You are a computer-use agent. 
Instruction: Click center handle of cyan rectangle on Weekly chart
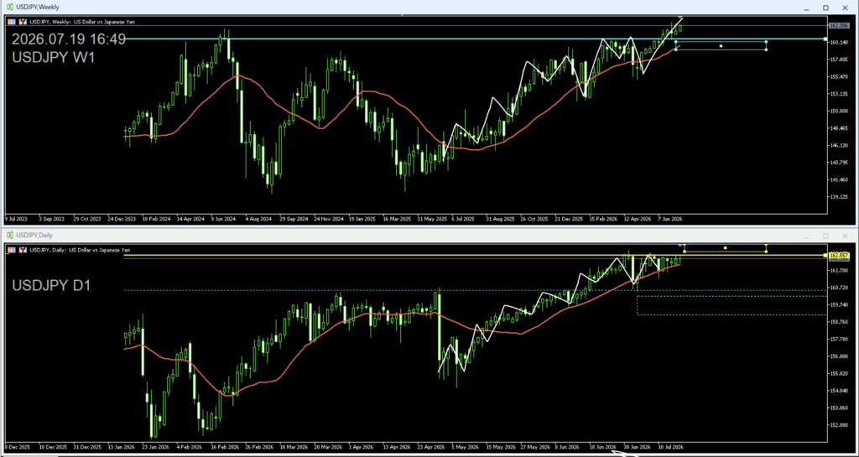(x=721, y=46)
